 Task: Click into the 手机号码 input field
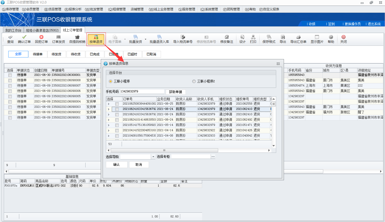click(142, 92)
